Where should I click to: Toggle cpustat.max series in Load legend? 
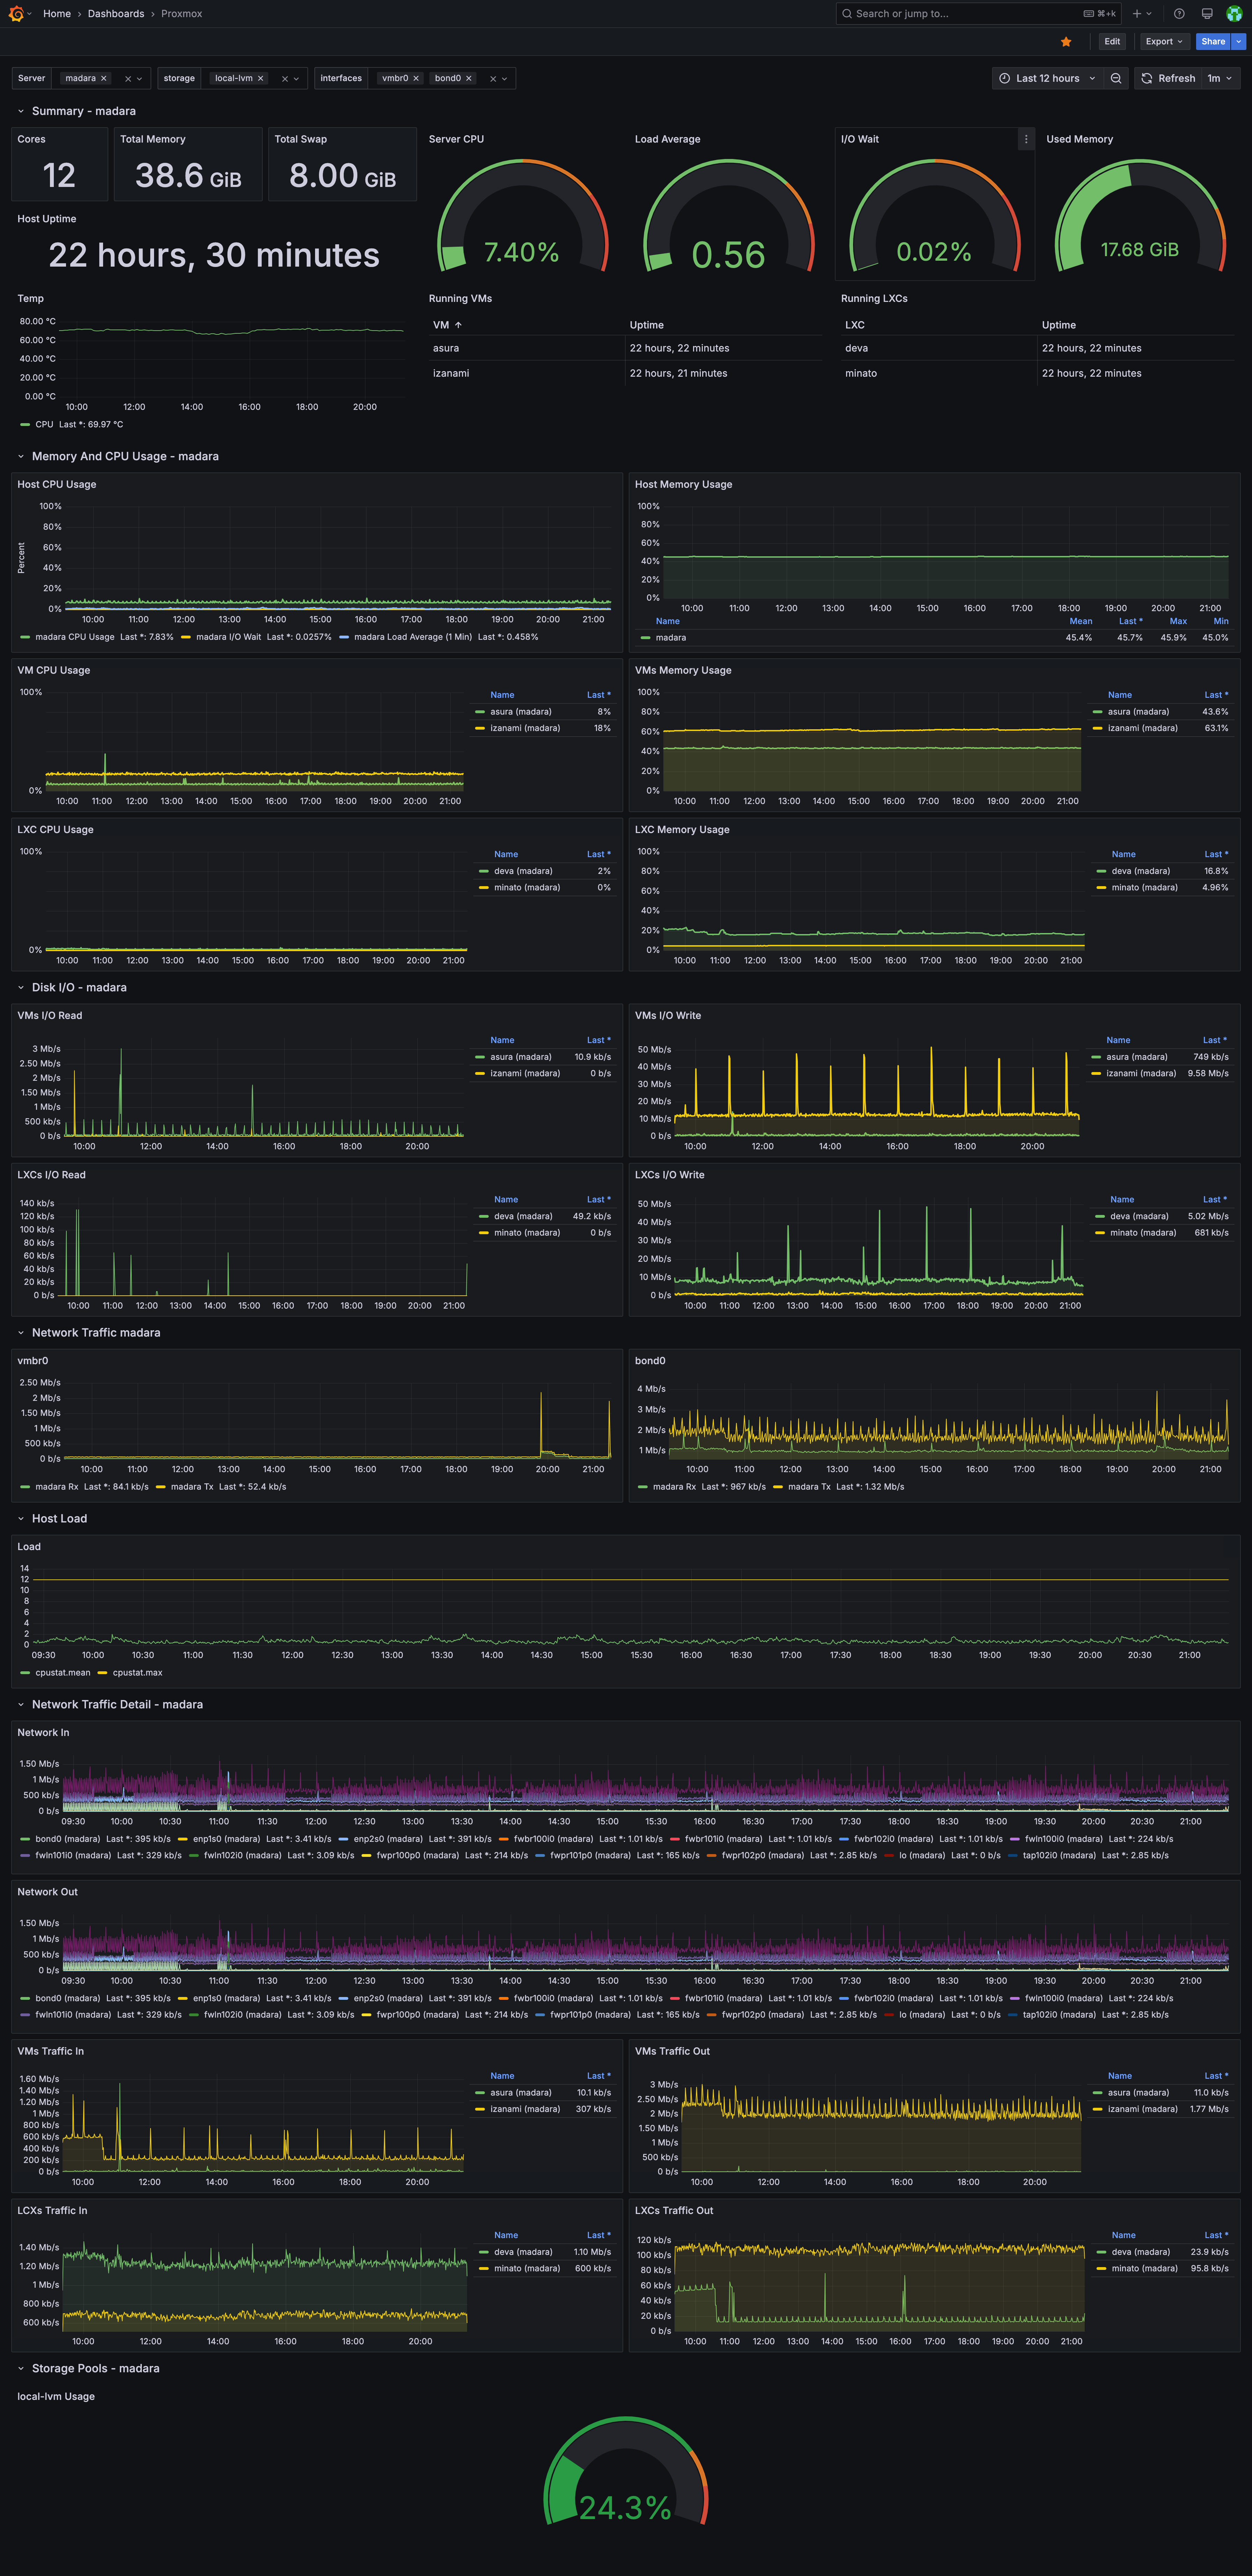(x=137, y=1673)
